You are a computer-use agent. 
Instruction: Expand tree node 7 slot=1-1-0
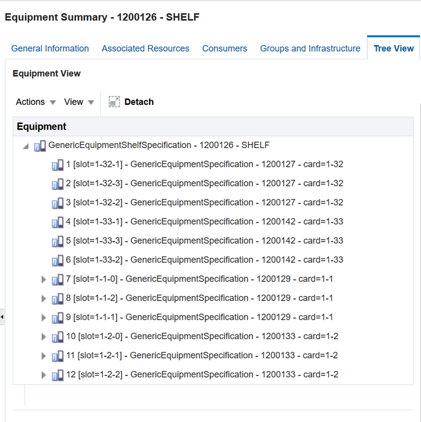pos(44,279)
